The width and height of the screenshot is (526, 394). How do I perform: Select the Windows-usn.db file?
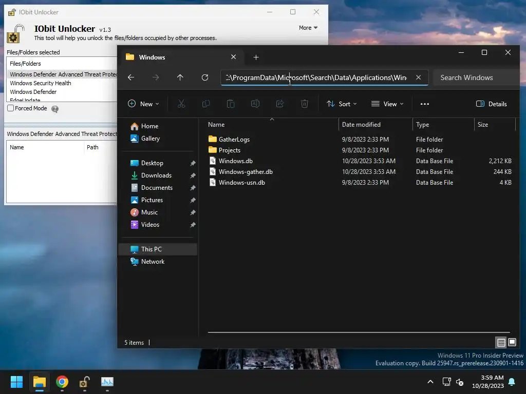tap(241, 183)
